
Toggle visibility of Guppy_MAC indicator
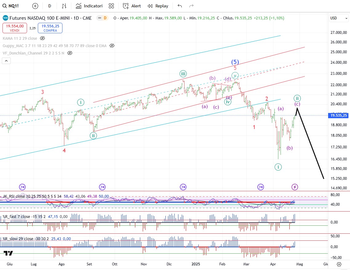[112, 46]
